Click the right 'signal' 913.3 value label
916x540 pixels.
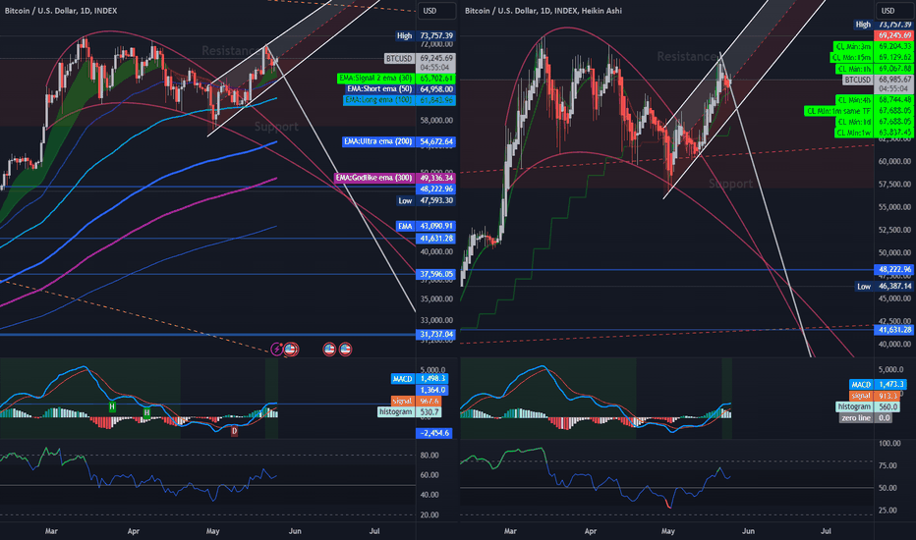(874, 396)
